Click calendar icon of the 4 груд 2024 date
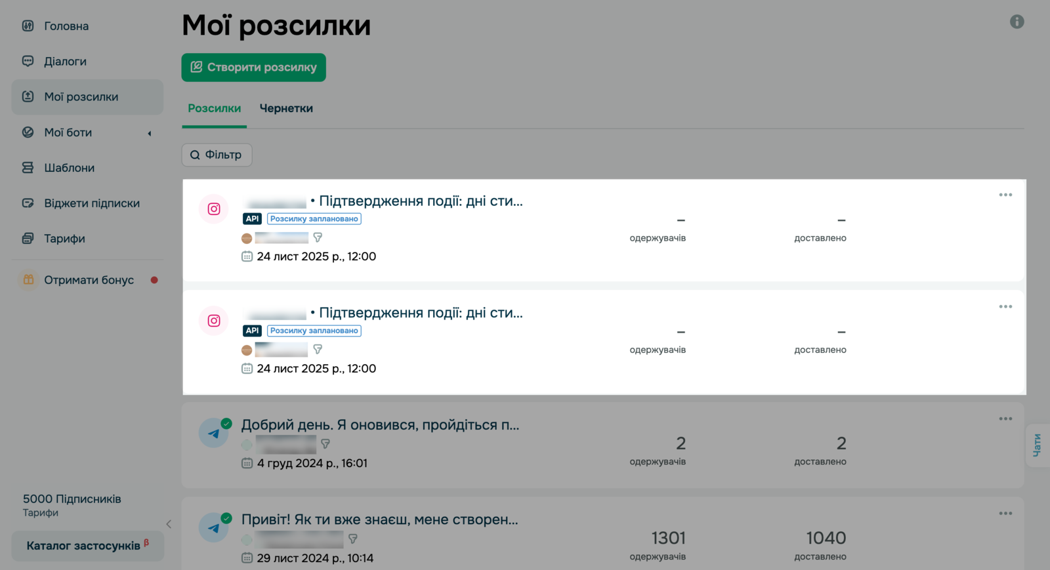This screenshot has height=570, width=1050. (247, 463)
